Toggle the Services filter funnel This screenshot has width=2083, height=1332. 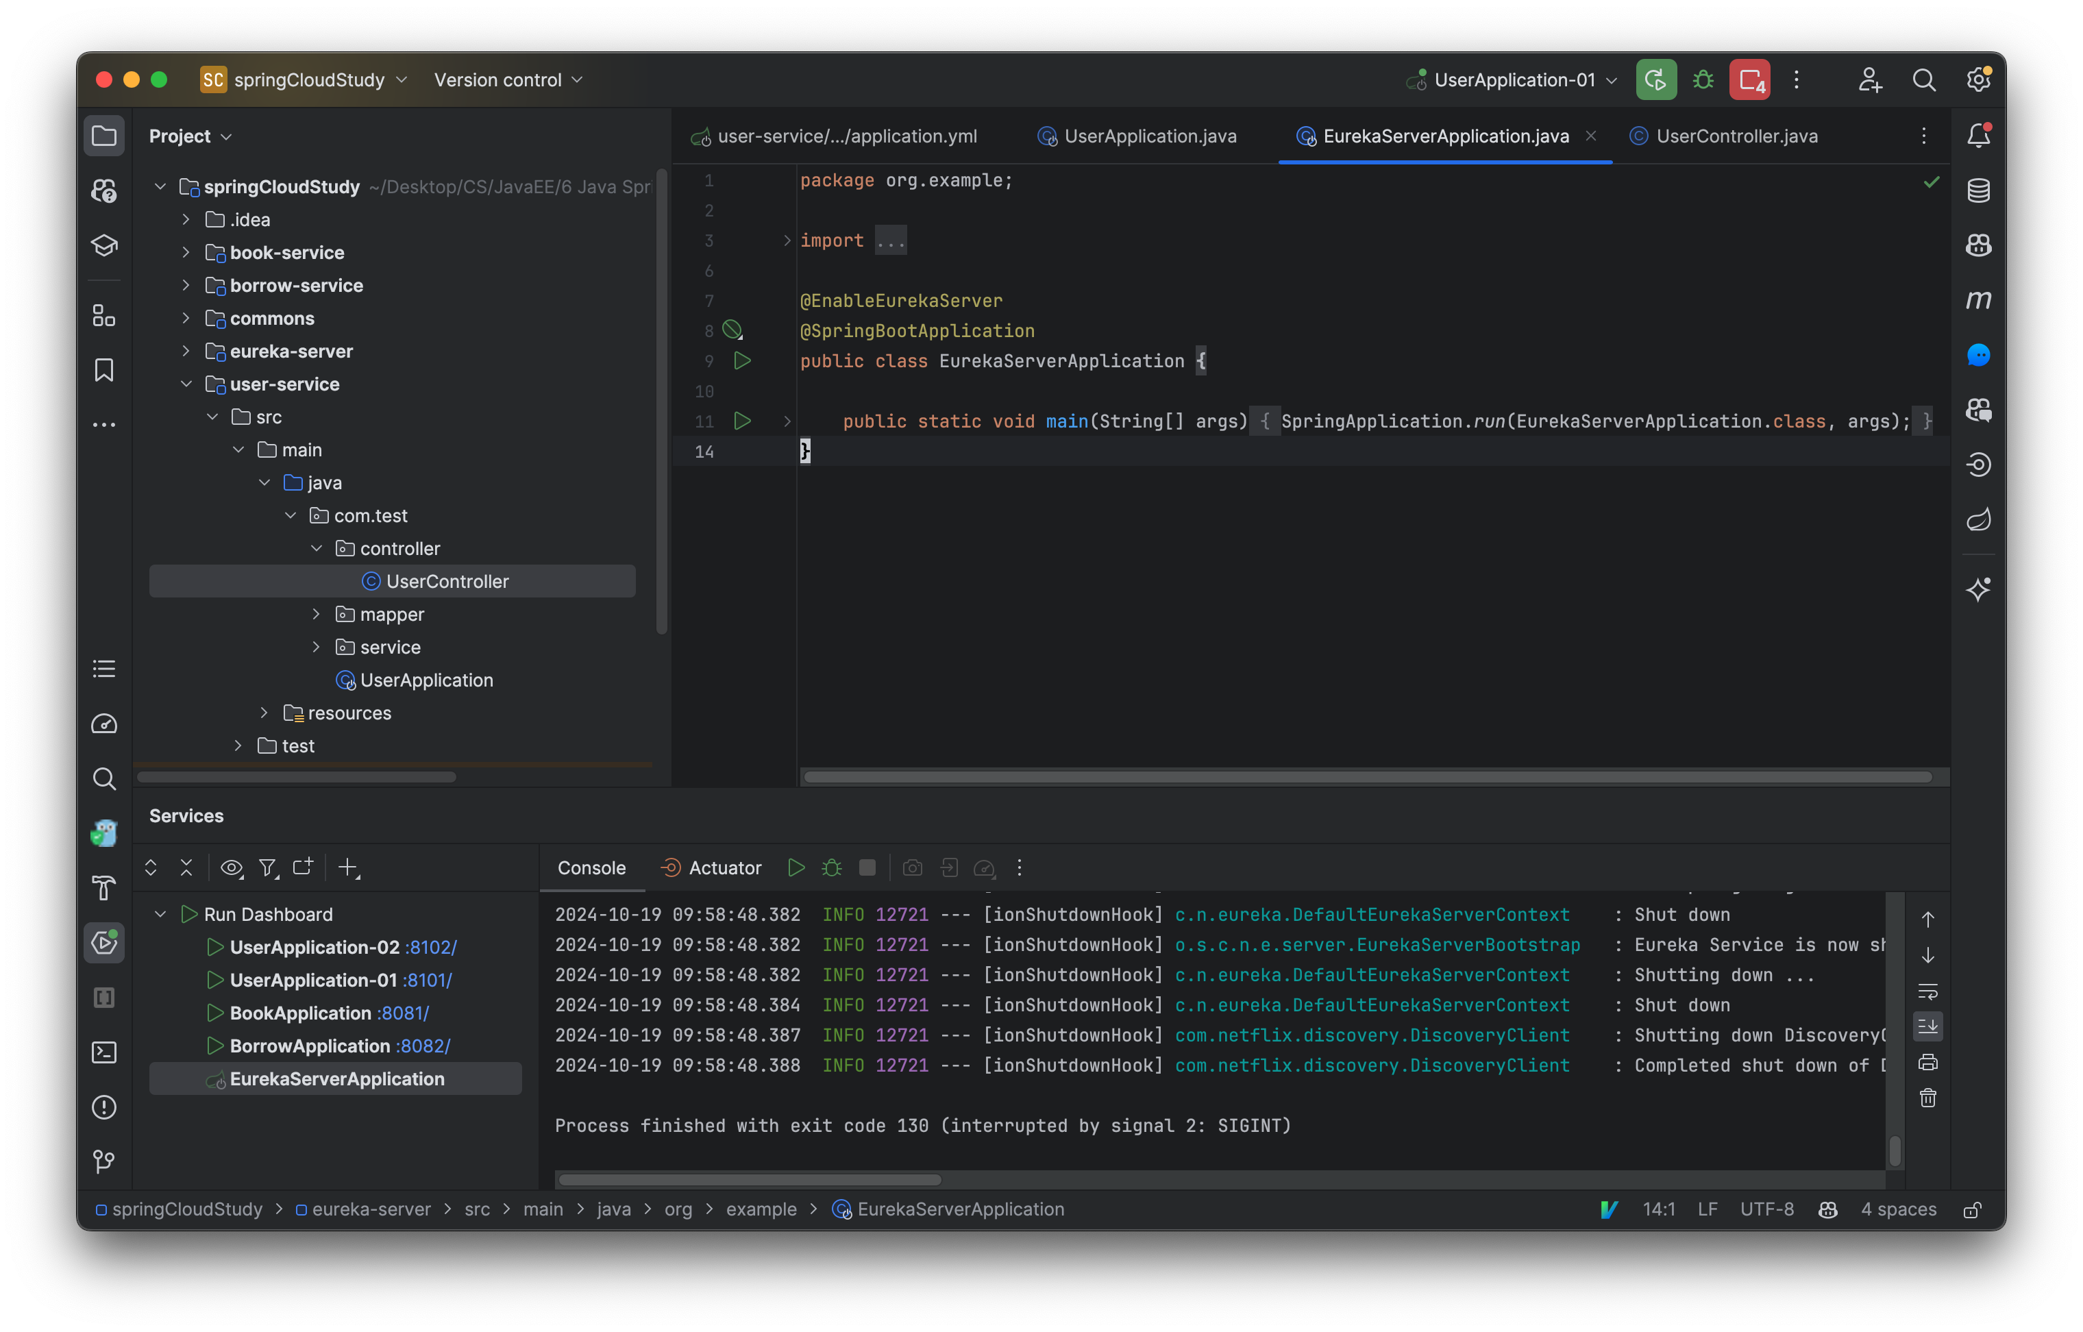click(x=268, y=867)
